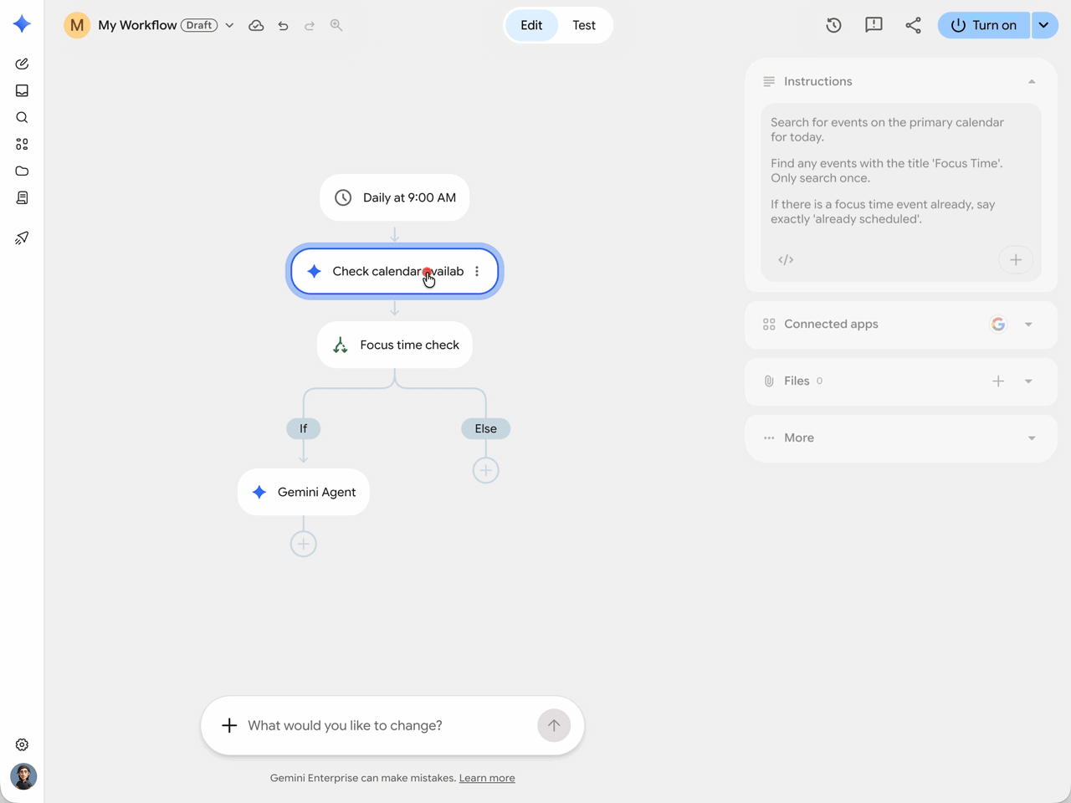This screenshot has height=803, width=1071.
Task: Submit the prompt with the arrow button
Action: tap(554, 725)
